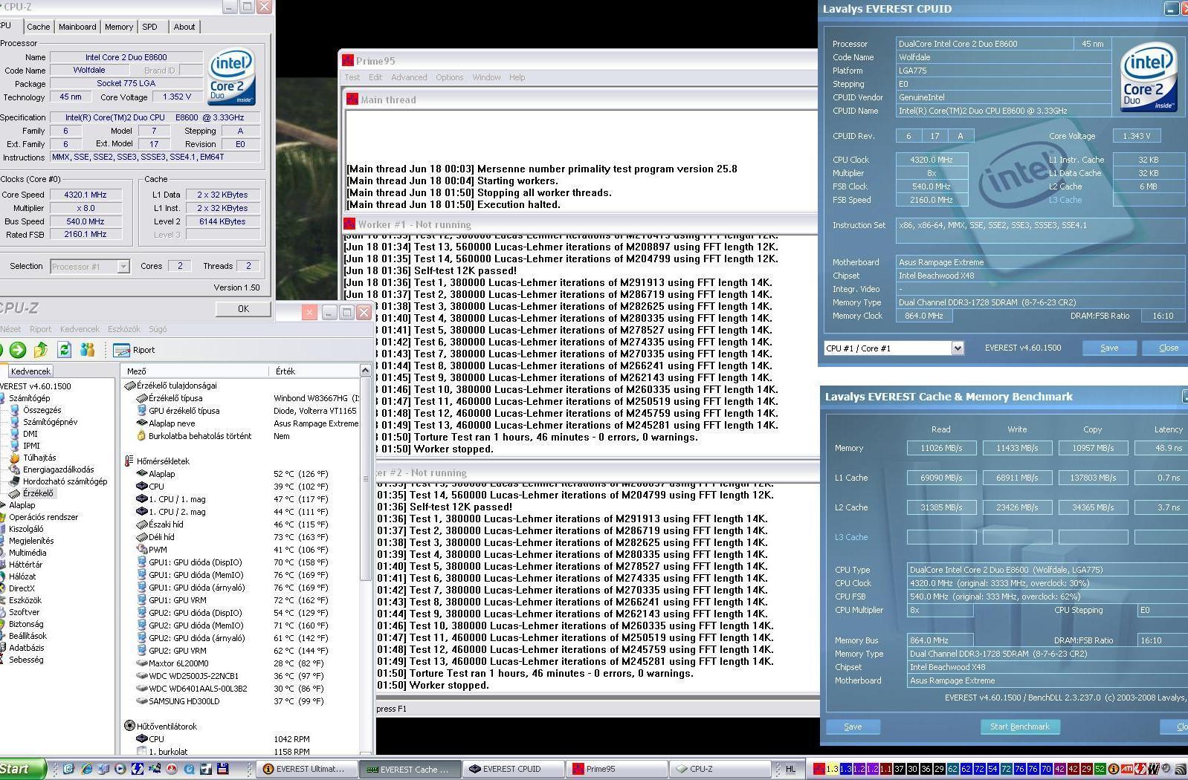Viewport: 1188px width, 780px height.
Task: Open the DirectX tree node
Action: [22, 588]
